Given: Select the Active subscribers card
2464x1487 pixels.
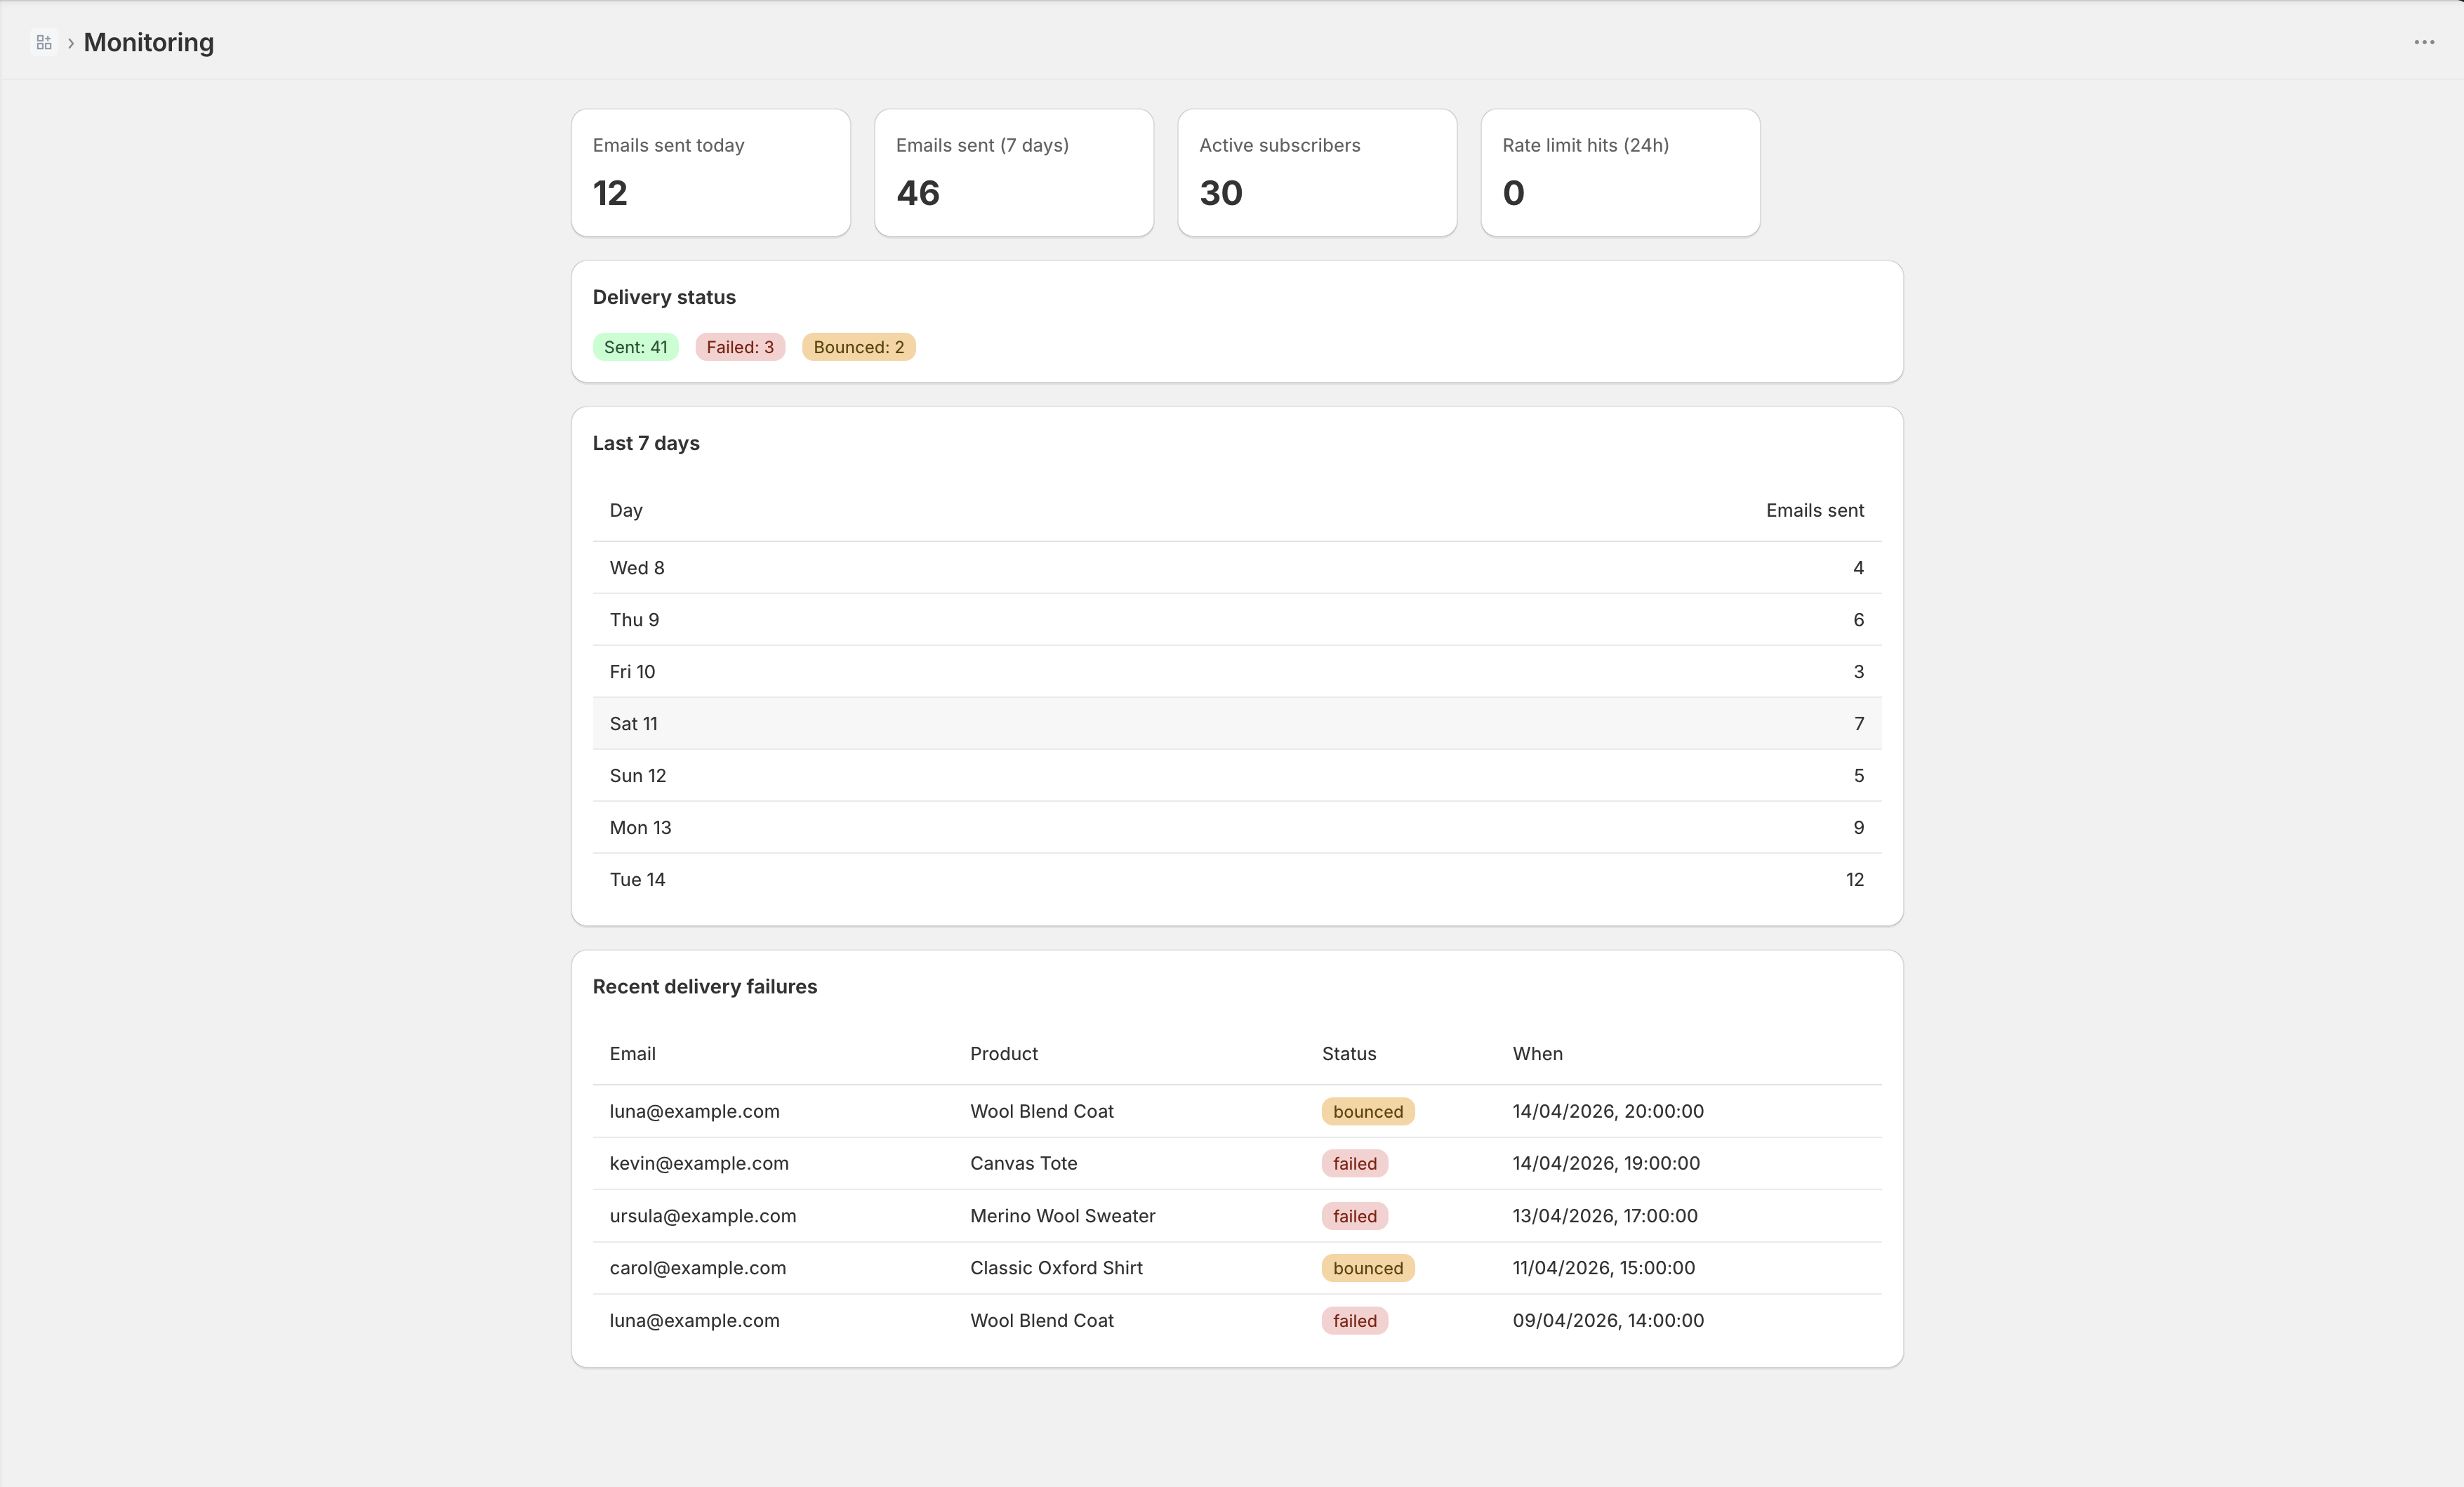Looking at the screenshot, I should pos(1317,173).
